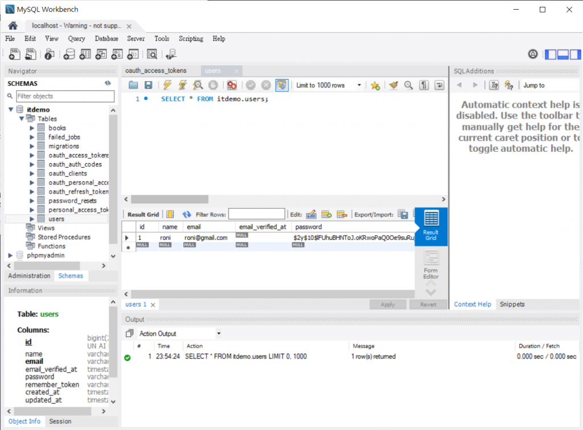Switch to the oauth_access_tokens editor tab

pyautogui.click(x=156, y=71)
